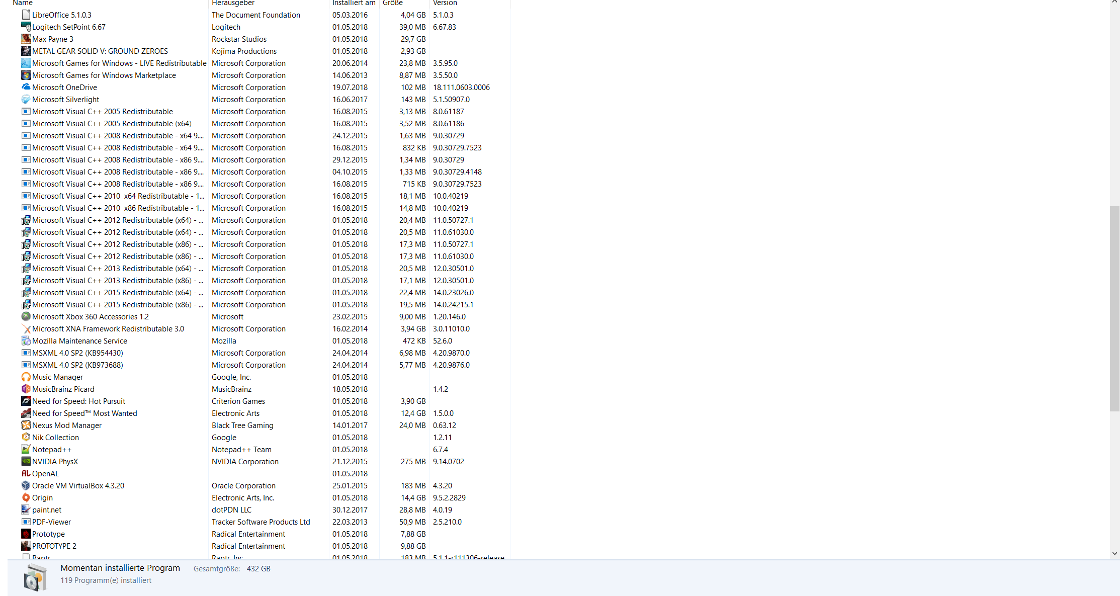Click the Microsoft OneDrive cloud icon
The height and width of the screenshot is (596, 1120).
point(26,87)
